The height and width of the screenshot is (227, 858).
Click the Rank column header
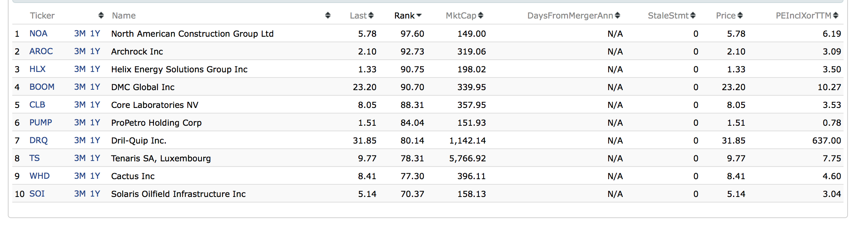(x=404, y=16)
